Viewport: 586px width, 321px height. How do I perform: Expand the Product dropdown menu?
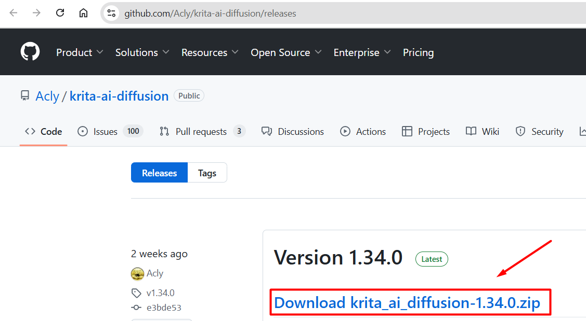click(x=80, y=52)
